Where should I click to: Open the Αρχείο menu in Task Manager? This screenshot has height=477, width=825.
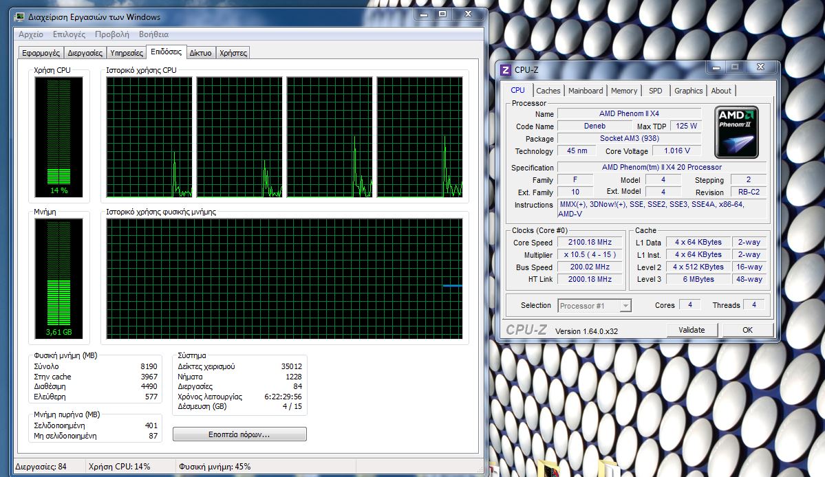(31, 34)
